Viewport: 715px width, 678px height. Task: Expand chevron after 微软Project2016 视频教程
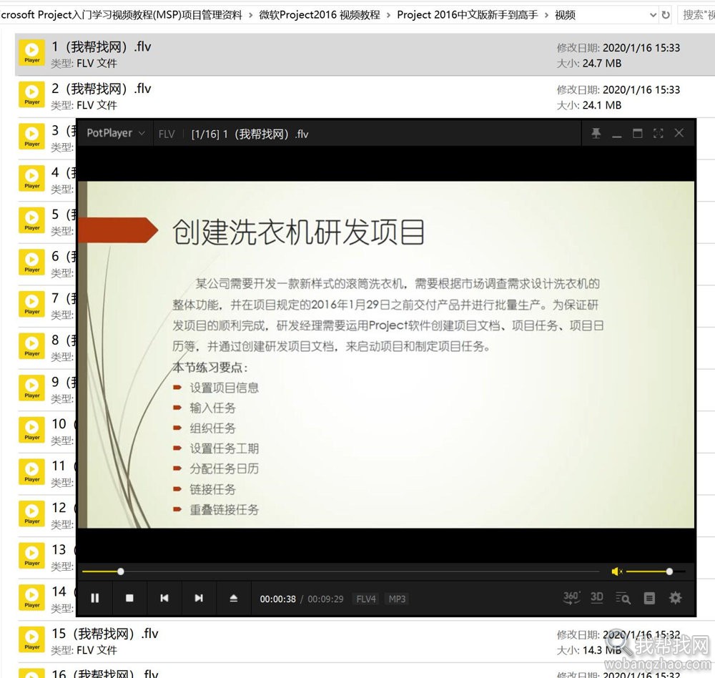[x=388, y=15]
